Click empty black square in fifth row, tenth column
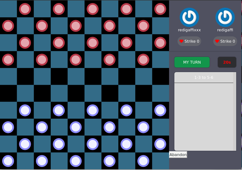The image size is (242, 170). (x=160, y=77)
